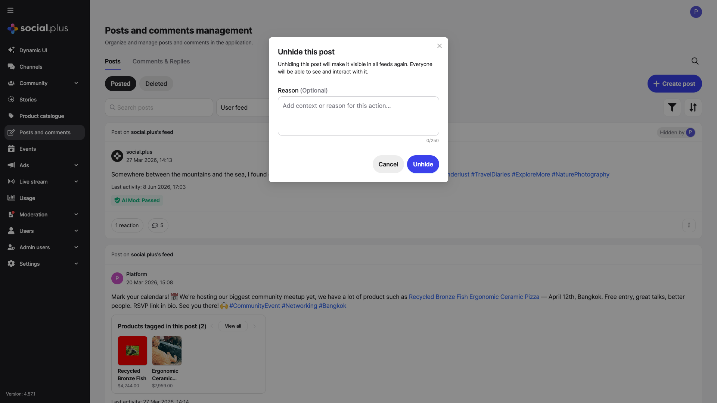
Task: Select the Deleted filter pill
Action: [x=156, y=84]
